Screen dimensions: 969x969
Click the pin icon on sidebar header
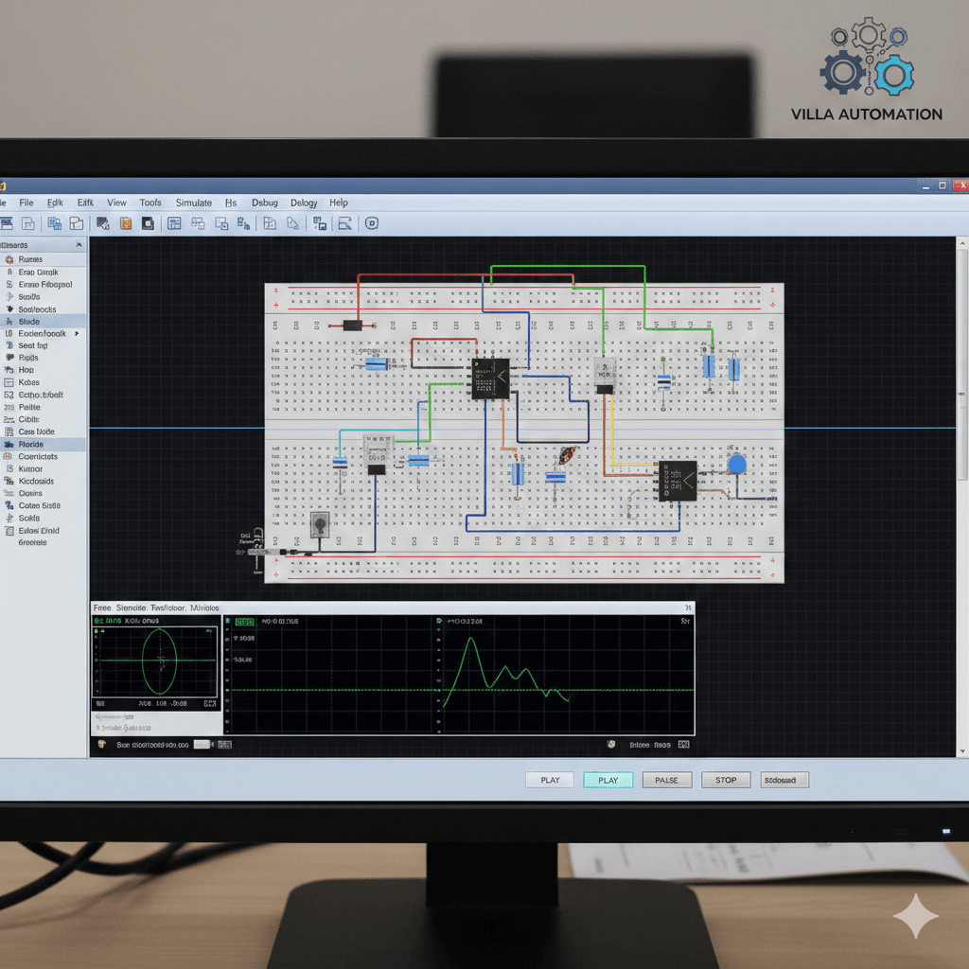79,244
